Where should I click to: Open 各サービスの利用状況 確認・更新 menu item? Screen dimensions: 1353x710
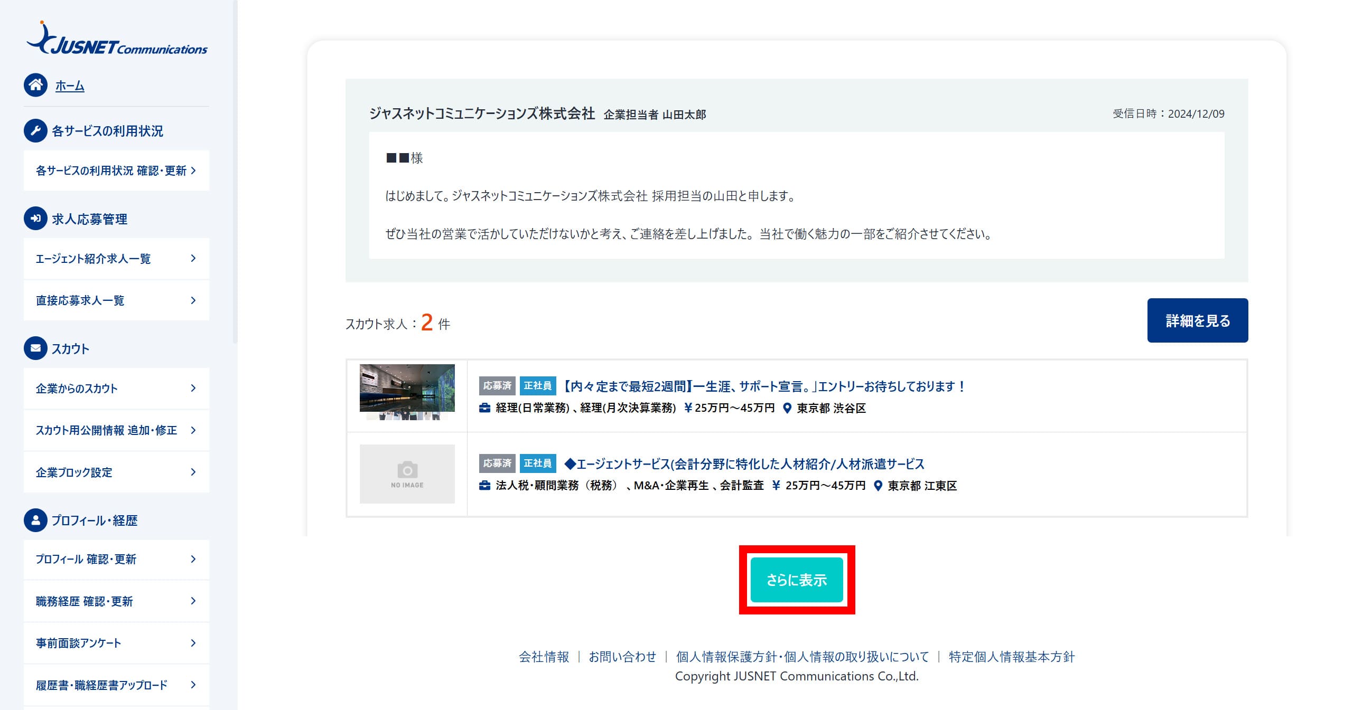116,171
